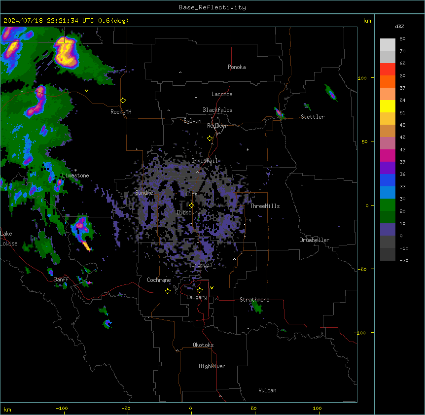Select the bright yellow 51–54 dBZ legend swatch
This screenshot has height=415, width=425.
tap(388, 106)
